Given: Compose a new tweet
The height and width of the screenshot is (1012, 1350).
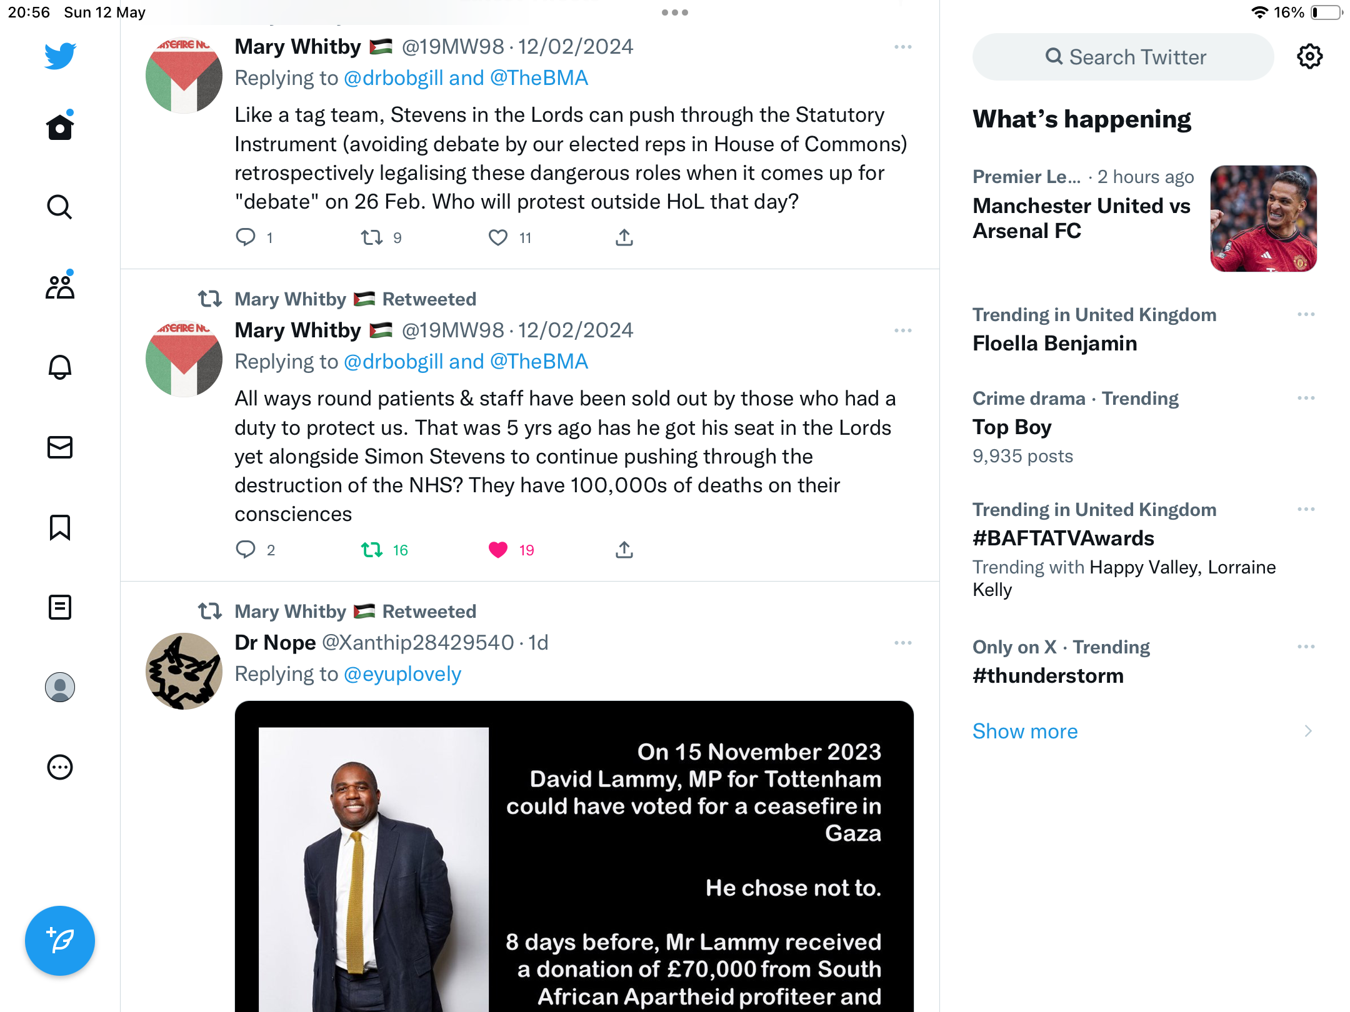Looking at the screenshot, I should pyautogui.click(x=60, y=940).
